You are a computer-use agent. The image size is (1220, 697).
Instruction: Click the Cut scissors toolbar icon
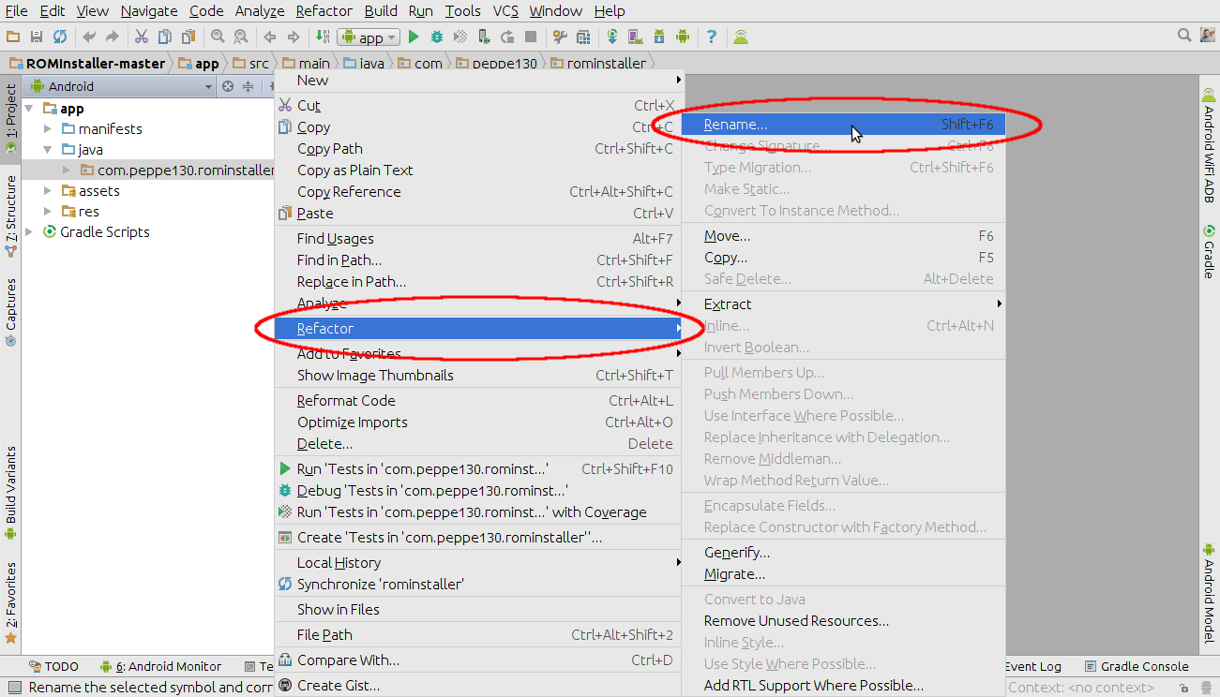(142, 37)
